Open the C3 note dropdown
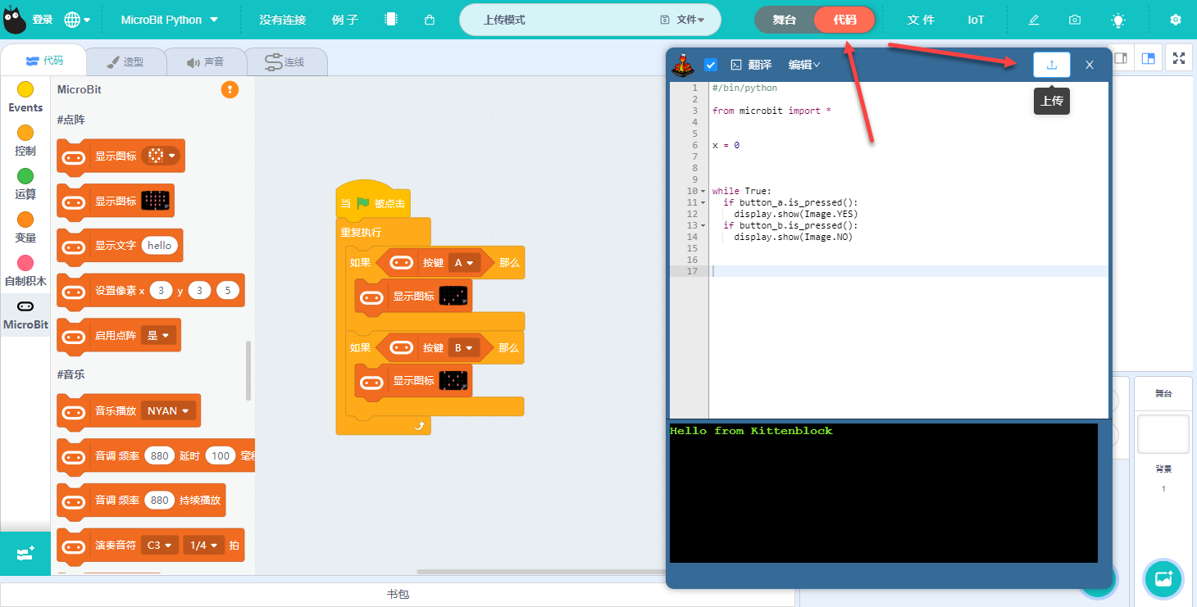The width and height of the screenshot is (1197, 607). coord(160,545)
